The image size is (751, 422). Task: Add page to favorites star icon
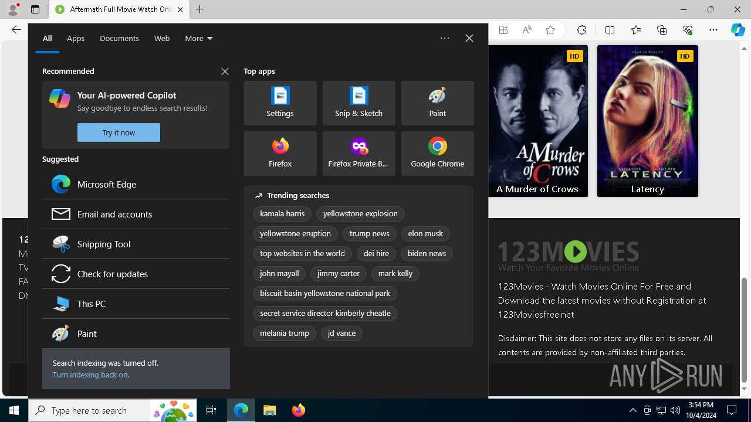click(x=550, y=30)
